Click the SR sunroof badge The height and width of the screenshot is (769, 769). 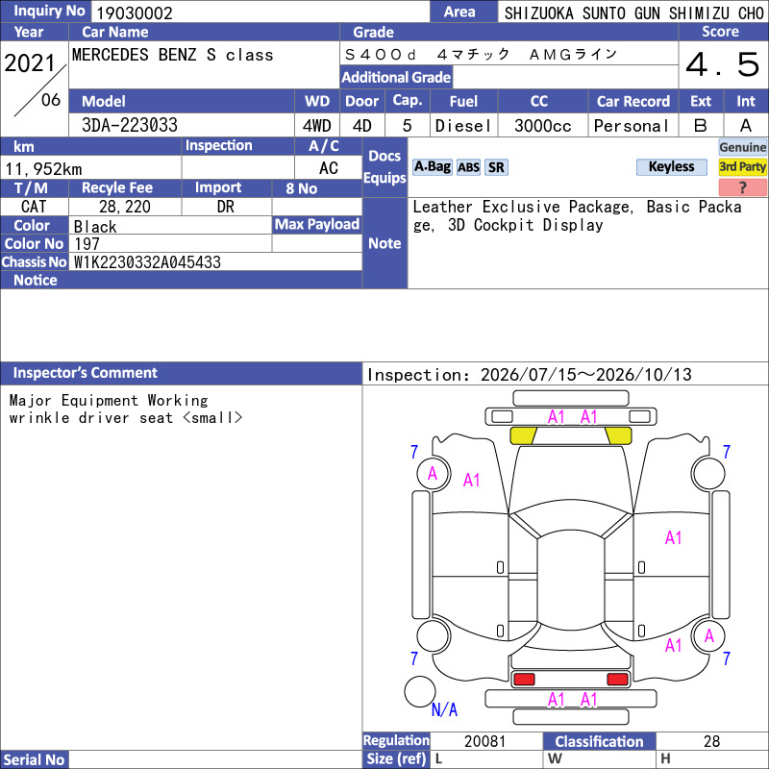tap(496, 167)
